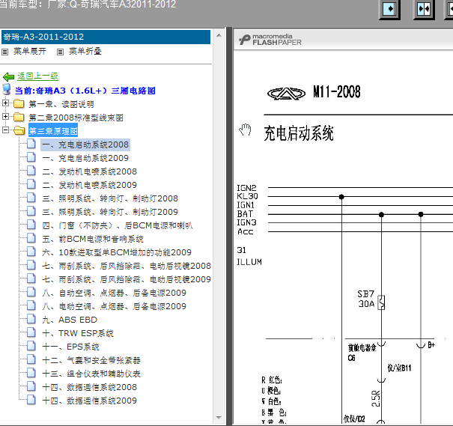This screenshot has height=426, width=453.
Task: Open 三、照明系统、转向灯、制动灯2009
Action: pos(110,213)
